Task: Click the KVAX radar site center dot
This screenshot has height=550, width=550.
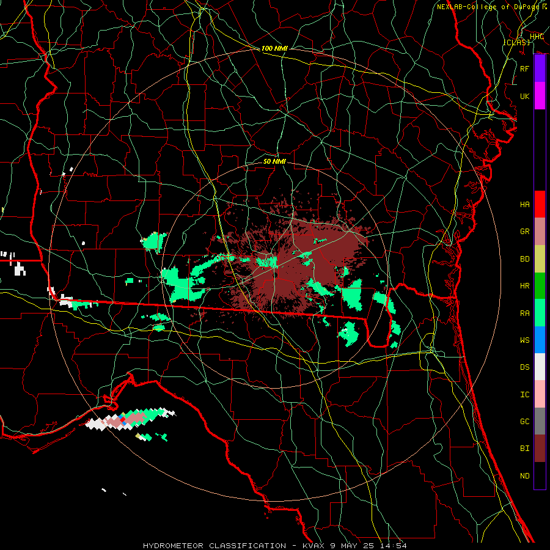Action: (275, 276)
